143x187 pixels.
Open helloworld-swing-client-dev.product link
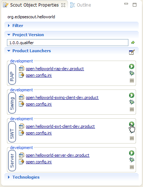tap(62, 98)
